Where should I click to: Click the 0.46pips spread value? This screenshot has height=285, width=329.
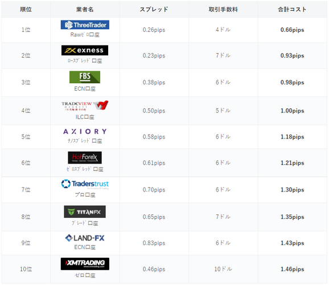pos(154,269)
